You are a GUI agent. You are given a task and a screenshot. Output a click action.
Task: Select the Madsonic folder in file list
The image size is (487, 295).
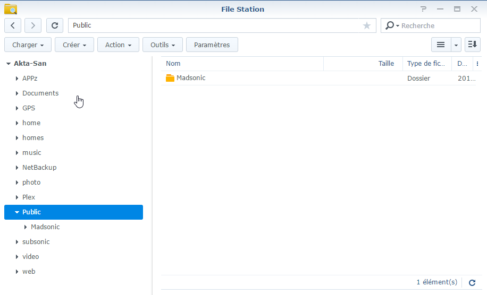click(x=190, y=78)
